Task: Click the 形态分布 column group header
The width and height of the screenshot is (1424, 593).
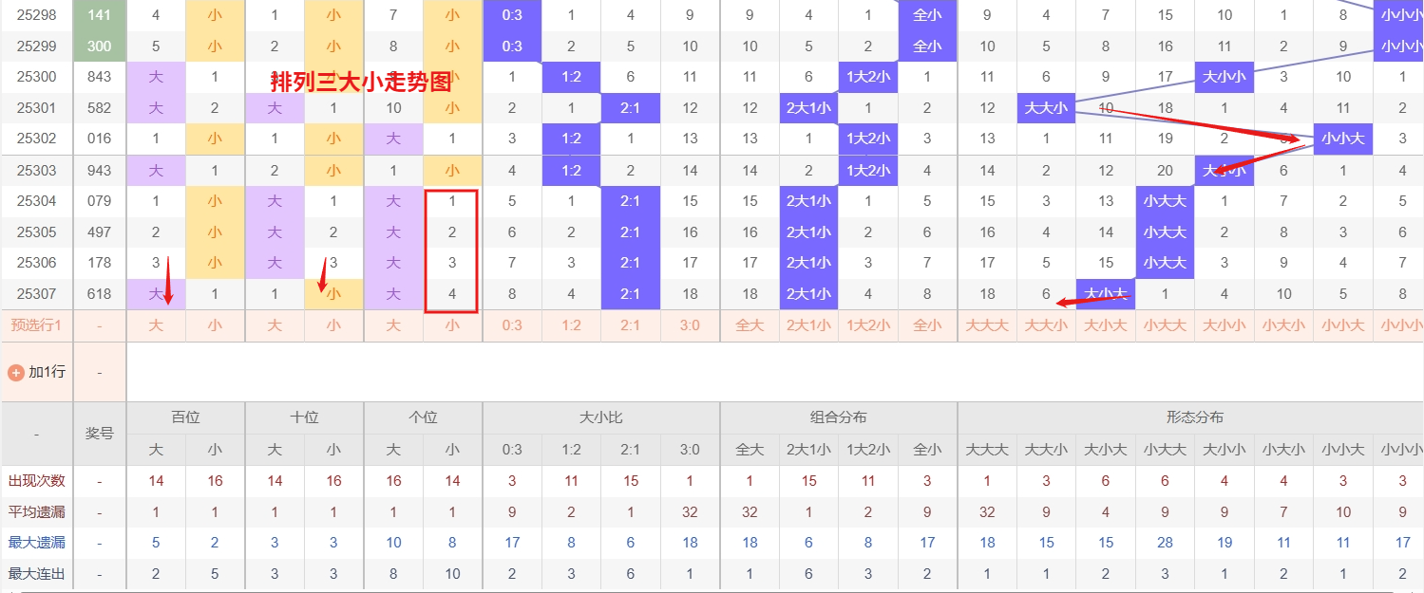Action: 1194,417
